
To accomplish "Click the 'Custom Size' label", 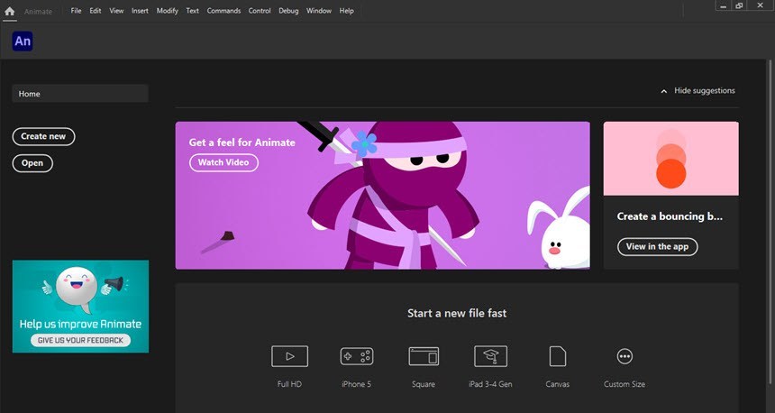I will pyautogui.click(x=625, y=384).
